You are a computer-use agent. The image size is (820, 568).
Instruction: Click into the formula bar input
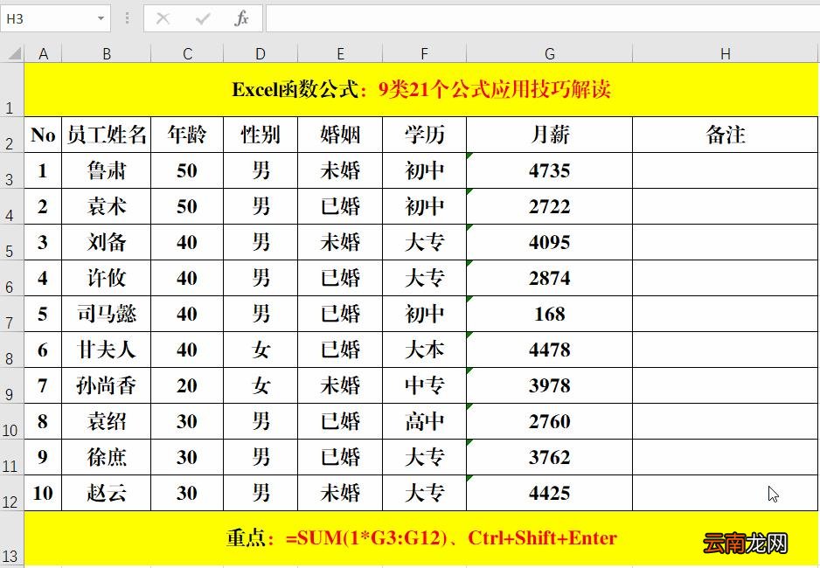[x=542, y=19]
